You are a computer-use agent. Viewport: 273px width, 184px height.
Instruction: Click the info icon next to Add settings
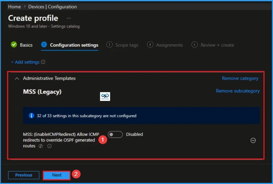(x=43, y=62)
